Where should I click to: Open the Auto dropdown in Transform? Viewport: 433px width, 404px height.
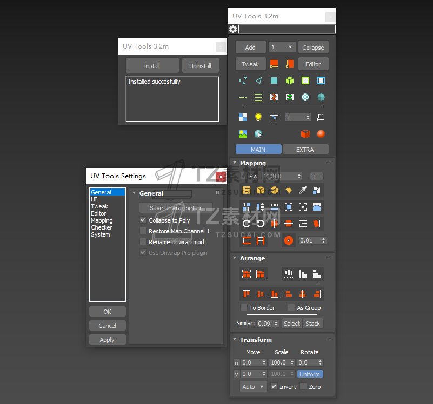tap(253, 387)
